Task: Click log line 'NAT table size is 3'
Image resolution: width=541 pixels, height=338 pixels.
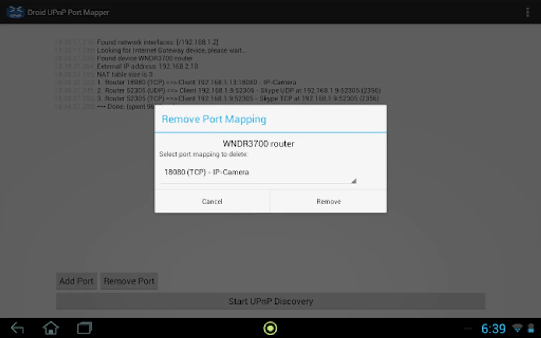Action: click(125, 74)
